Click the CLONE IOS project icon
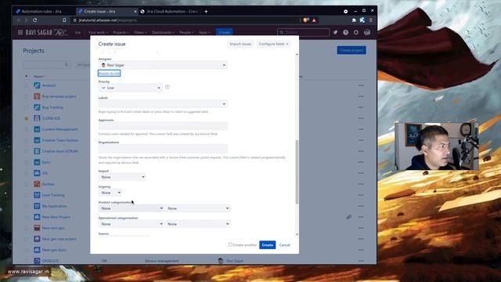 click(37, 118)
